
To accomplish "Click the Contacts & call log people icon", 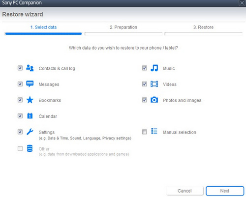I will coord(30,68).
